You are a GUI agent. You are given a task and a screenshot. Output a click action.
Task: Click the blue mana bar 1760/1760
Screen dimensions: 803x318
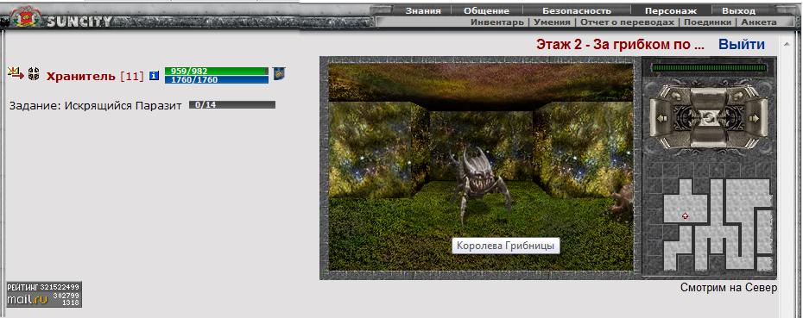tap(217, 80)
